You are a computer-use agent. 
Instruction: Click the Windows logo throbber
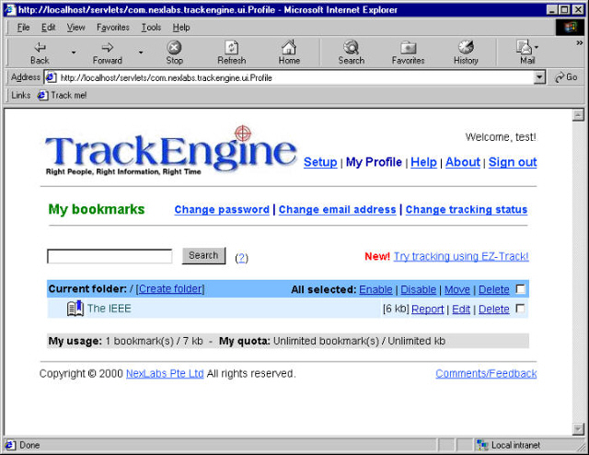pyautogui.click(x=570, y=28)
